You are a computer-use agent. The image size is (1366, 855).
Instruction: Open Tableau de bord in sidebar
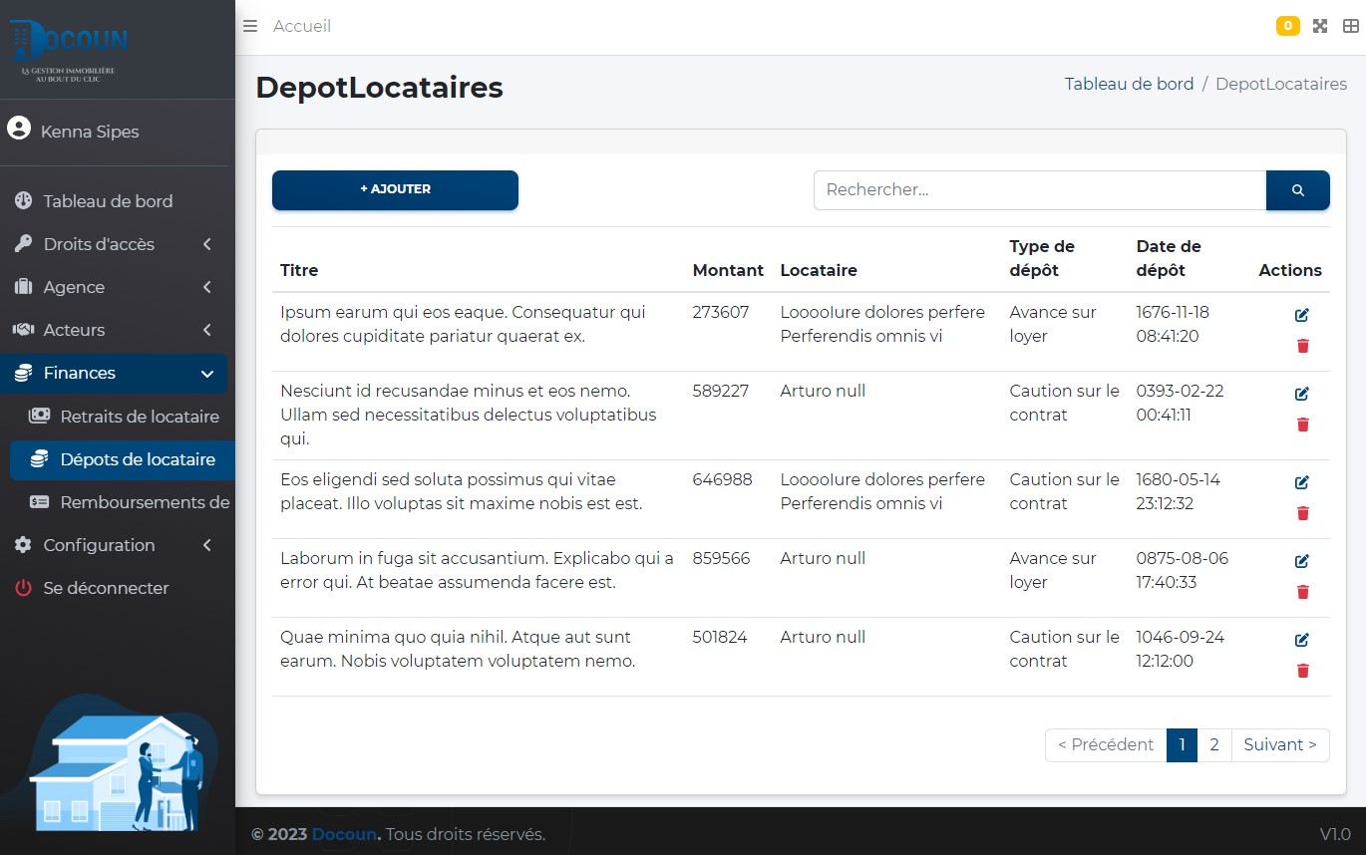click(108, 201)
